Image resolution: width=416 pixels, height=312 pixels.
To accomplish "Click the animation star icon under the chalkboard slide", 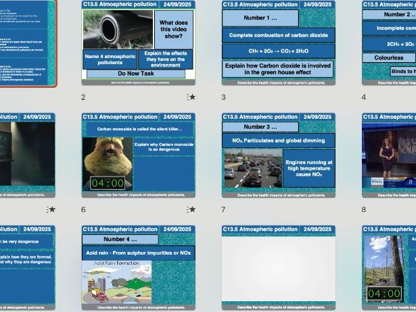I will [51, 209].
